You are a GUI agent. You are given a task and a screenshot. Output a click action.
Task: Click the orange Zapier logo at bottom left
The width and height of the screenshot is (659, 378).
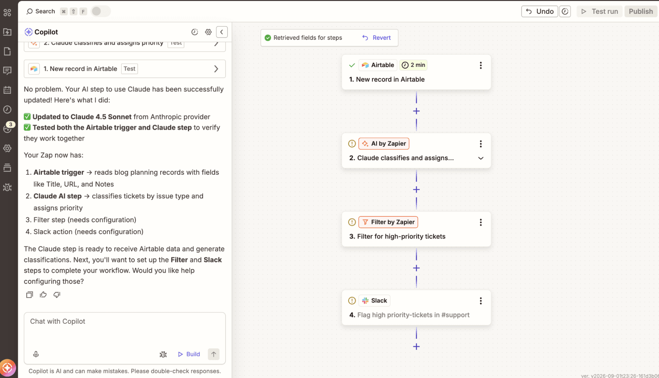8,367
